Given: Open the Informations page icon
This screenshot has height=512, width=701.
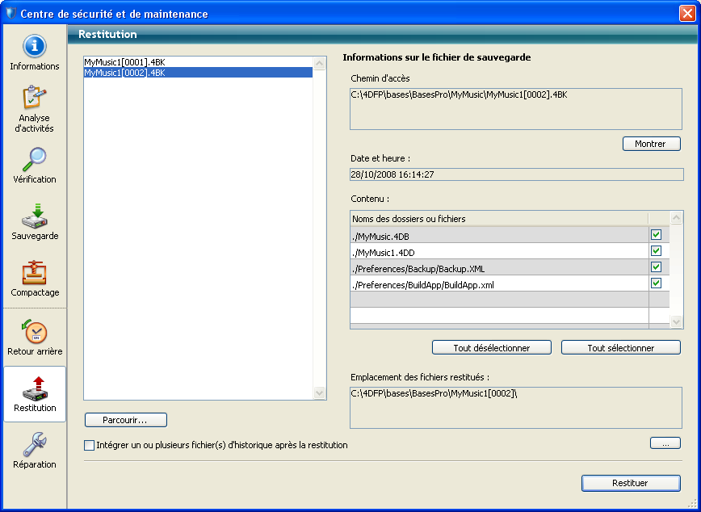Looking at the screenshot, I should coord(34,47).
